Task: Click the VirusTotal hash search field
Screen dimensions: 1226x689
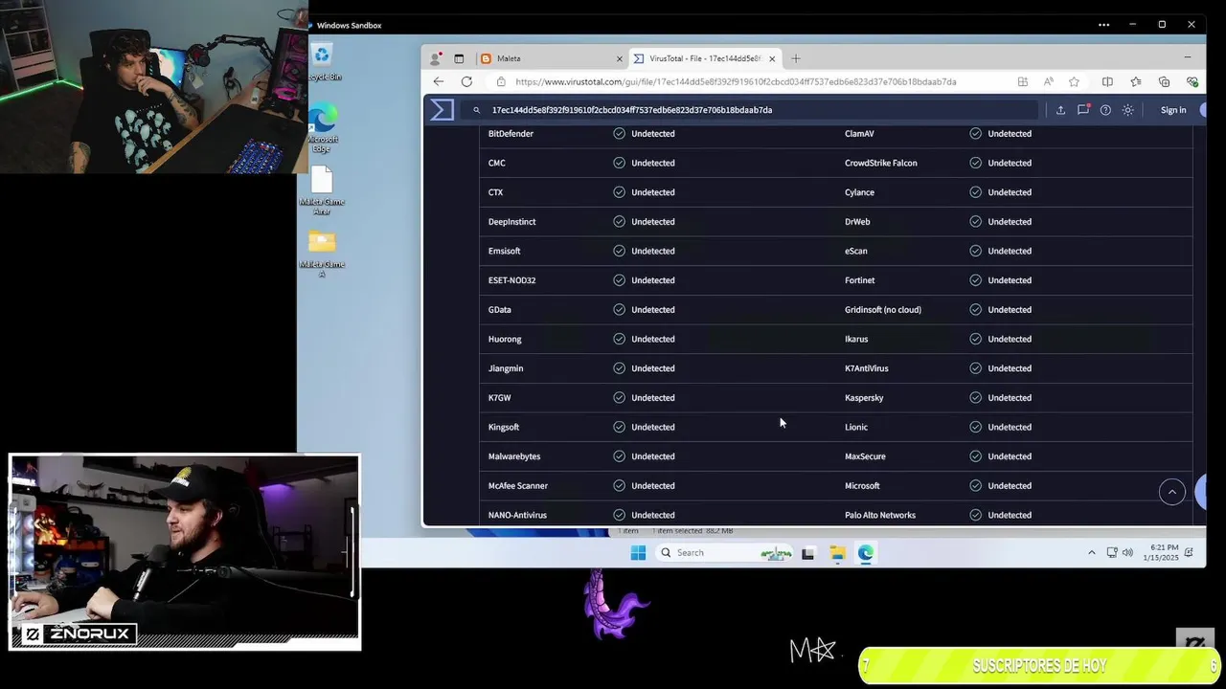Action: (x=752, y=110)
